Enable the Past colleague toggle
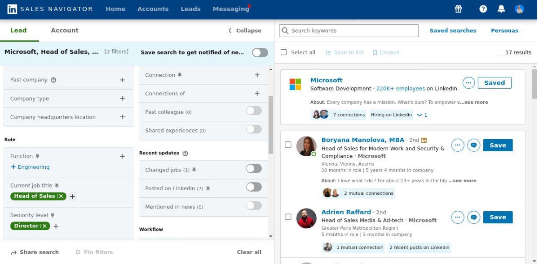The width and height of the screenshot is (539, 265). point(254,111)
